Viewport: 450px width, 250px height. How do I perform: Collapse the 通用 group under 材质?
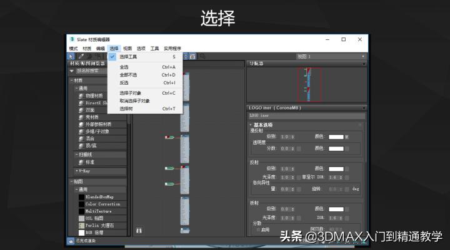pyautogui.click(x=77, y=88)
